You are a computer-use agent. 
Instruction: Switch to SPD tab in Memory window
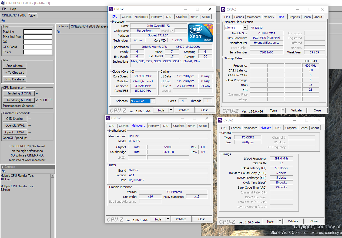tap(278, 128)
